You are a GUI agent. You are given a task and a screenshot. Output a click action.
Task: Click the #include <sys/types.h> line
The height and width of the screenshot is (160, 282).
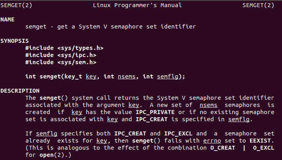point(64,48)
